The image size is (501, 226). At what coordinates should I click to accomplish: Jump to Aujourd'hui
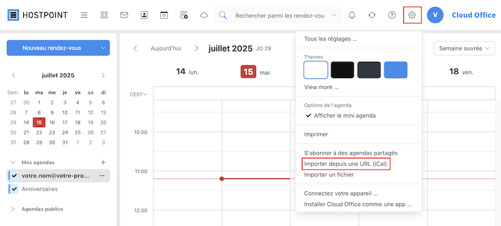coord(166,48)
